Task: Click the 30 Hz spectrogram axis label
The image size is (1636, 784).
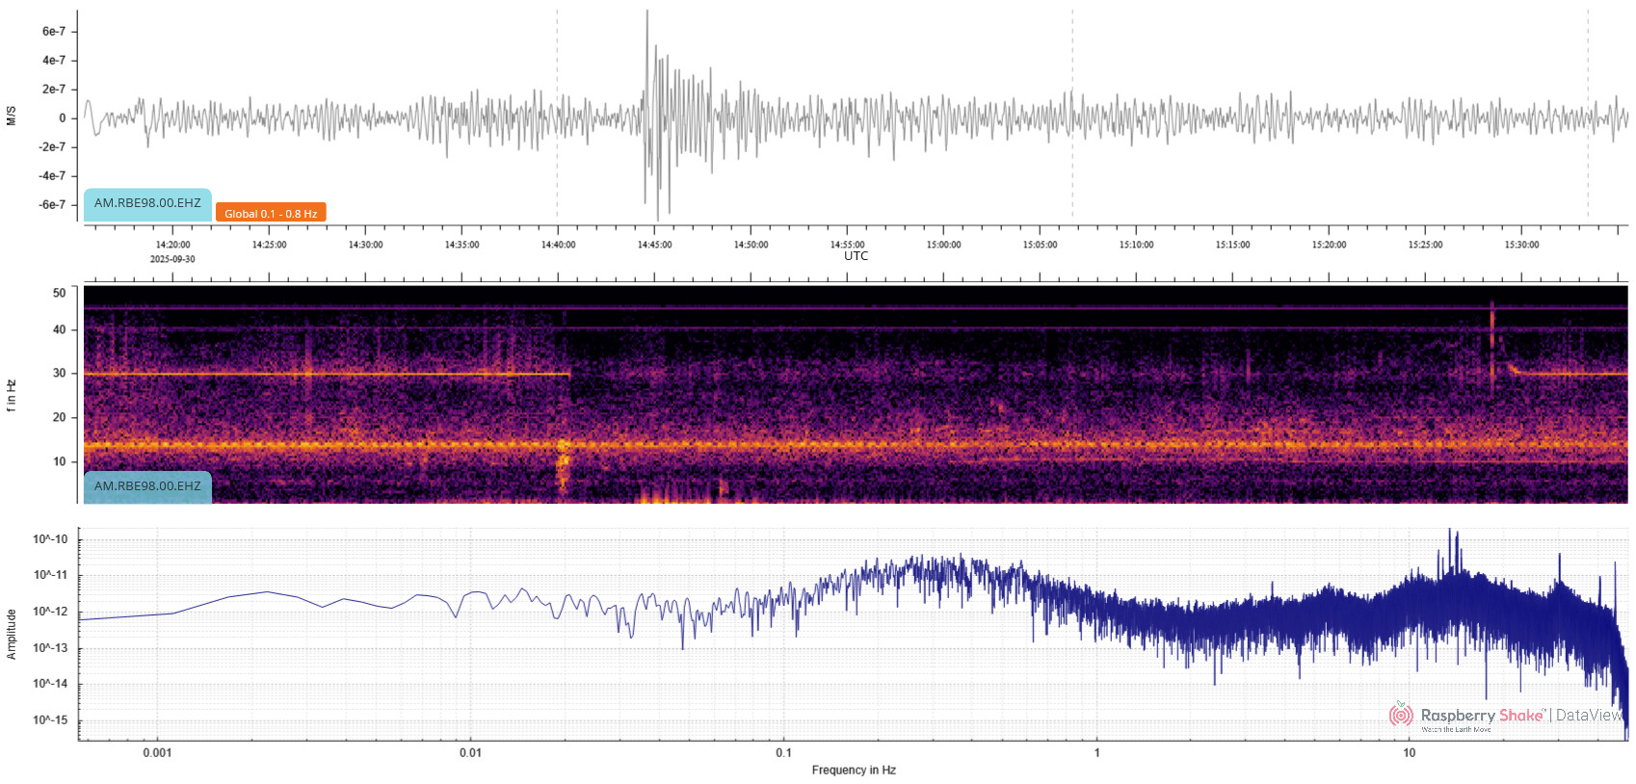Action: tap(60, 374)
